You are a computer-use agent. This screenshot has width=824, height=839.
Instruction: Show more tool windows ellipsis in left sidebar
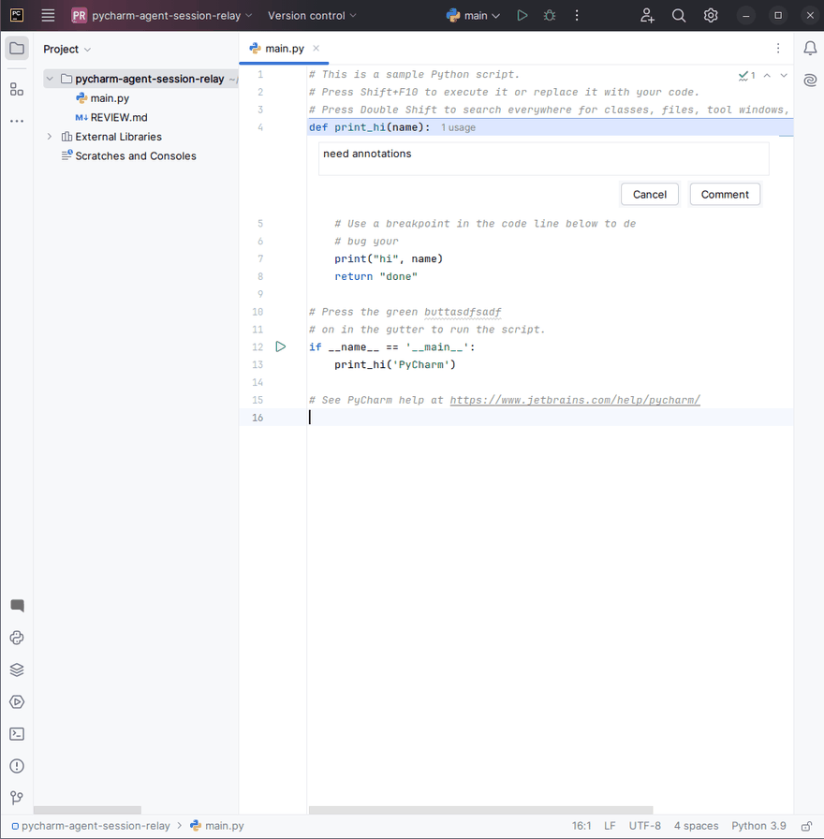point(17,121)
